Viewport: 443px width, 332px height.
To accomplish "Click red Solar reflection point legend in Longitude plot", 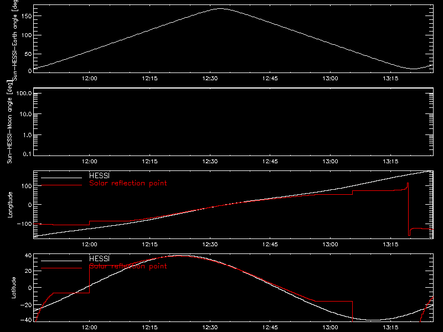I will click(128, 183).
